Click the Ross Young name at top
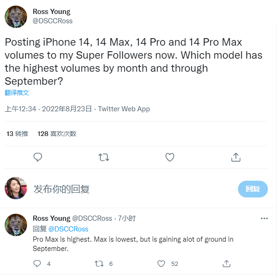280x278 pixels. (x=51, y=12)
